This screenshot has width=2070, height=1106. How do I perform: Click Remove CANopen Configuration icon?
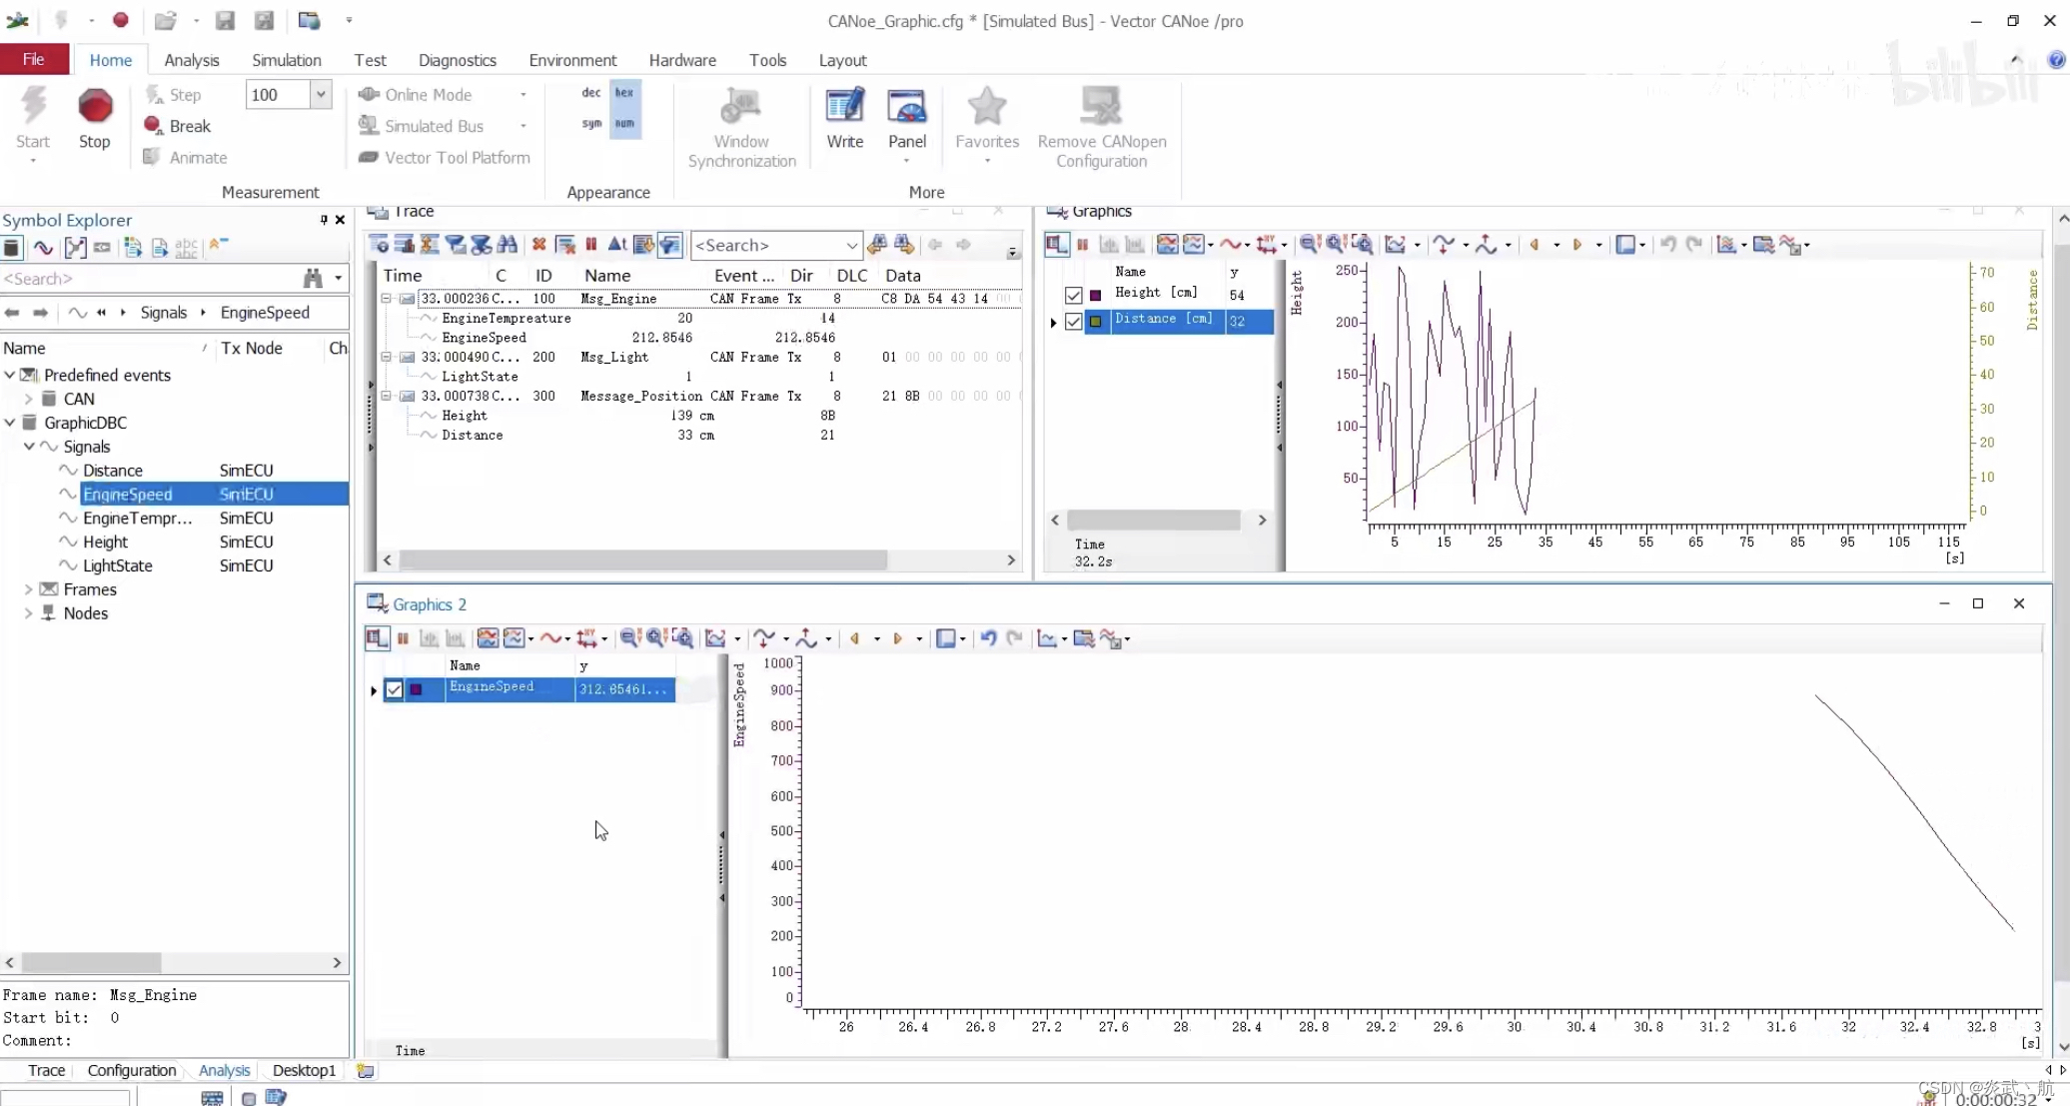click(x=1101, y=107)
